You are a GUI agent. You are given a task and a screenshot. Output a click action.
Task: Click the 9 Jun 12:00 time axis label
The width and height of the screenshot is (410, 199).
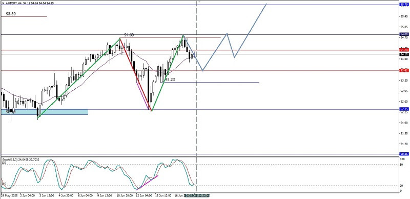[x=105, y=195]
